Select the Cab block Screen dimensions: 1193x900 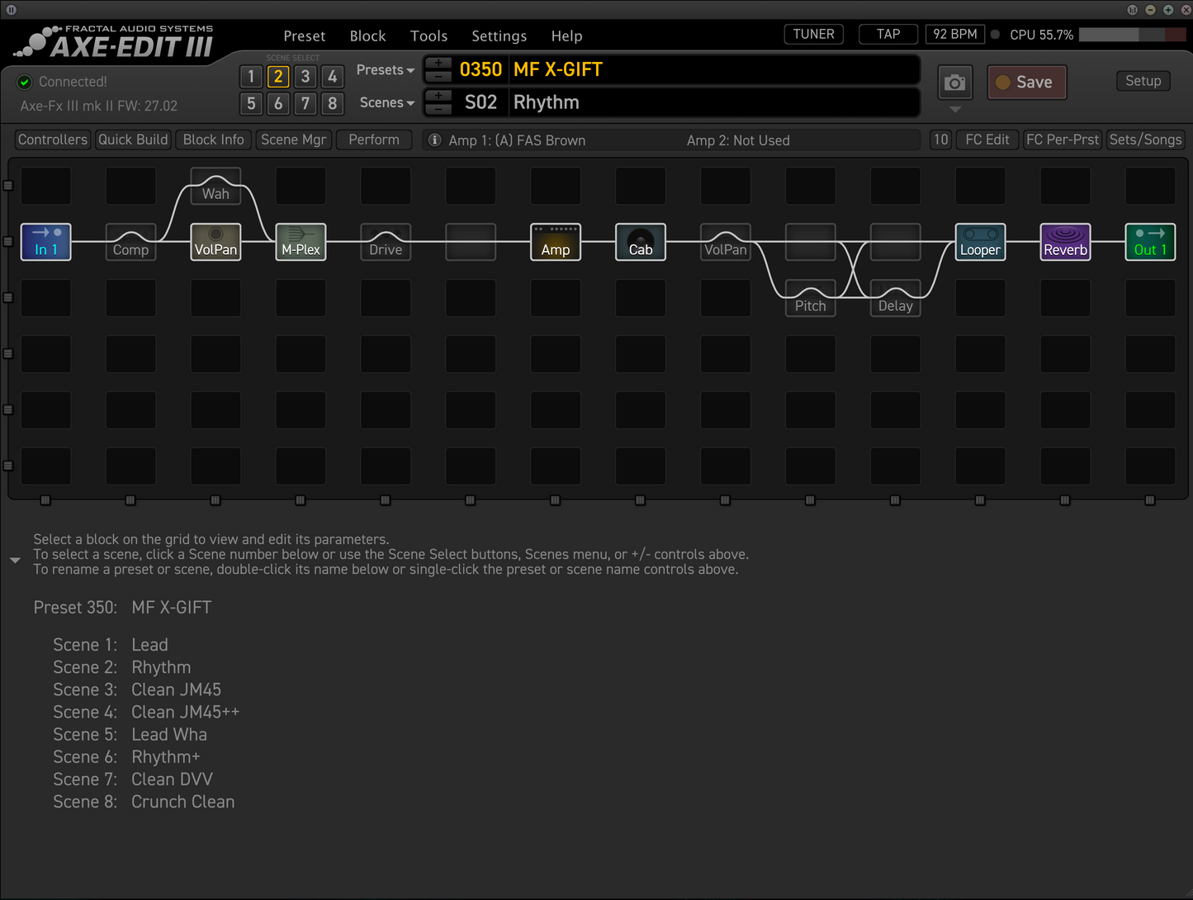point(641,242)
